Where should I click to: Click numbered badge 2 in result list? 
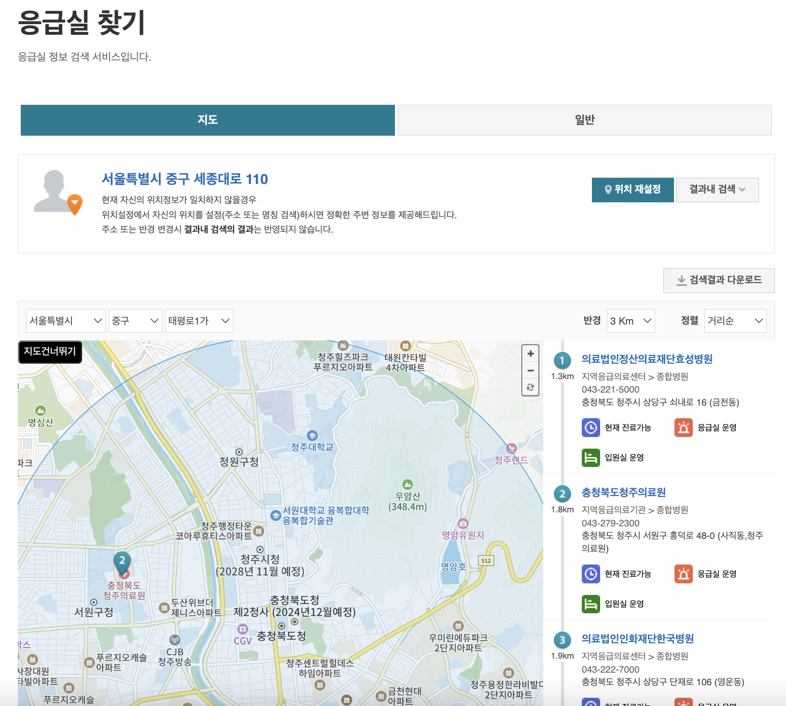pyautogui.click(x=562, y=494)
